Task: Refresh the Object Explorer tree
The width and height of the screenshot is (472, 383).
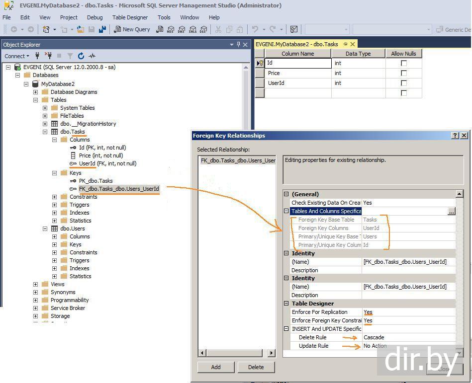Action: click(81, 56)
